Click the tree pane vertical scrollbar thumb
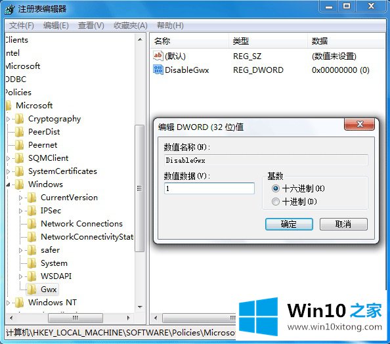The width and height of the screenshot is (390, 344). 140,188
